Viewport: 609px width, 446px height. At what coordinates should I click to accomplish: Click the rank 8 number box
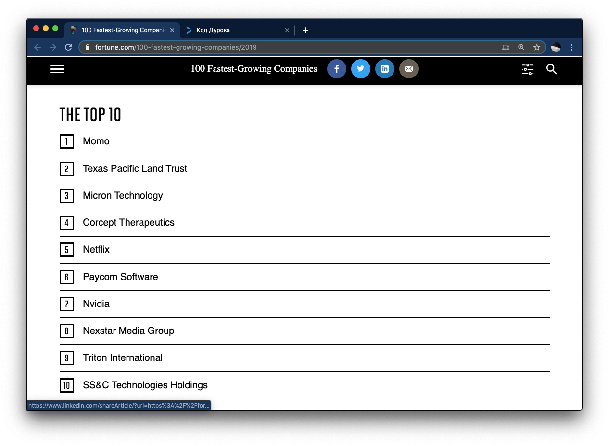(x=67, y=331)
